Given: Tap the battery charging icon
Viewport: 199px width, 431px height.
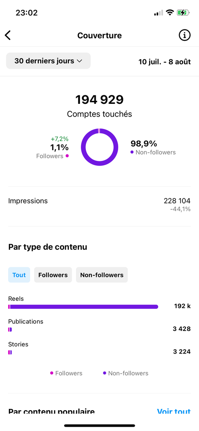Looking at the screenshot, I should 183,13.
